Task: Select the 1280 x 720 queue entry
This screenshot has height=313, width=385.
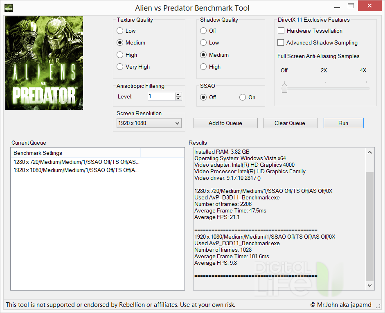Action: (77, 162)
